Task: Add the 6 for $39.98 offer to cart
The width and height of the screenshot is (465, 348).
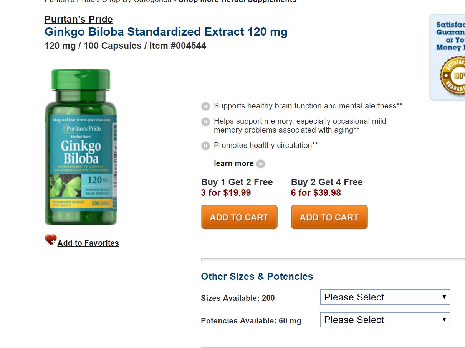Action: (x=329, y=217)
